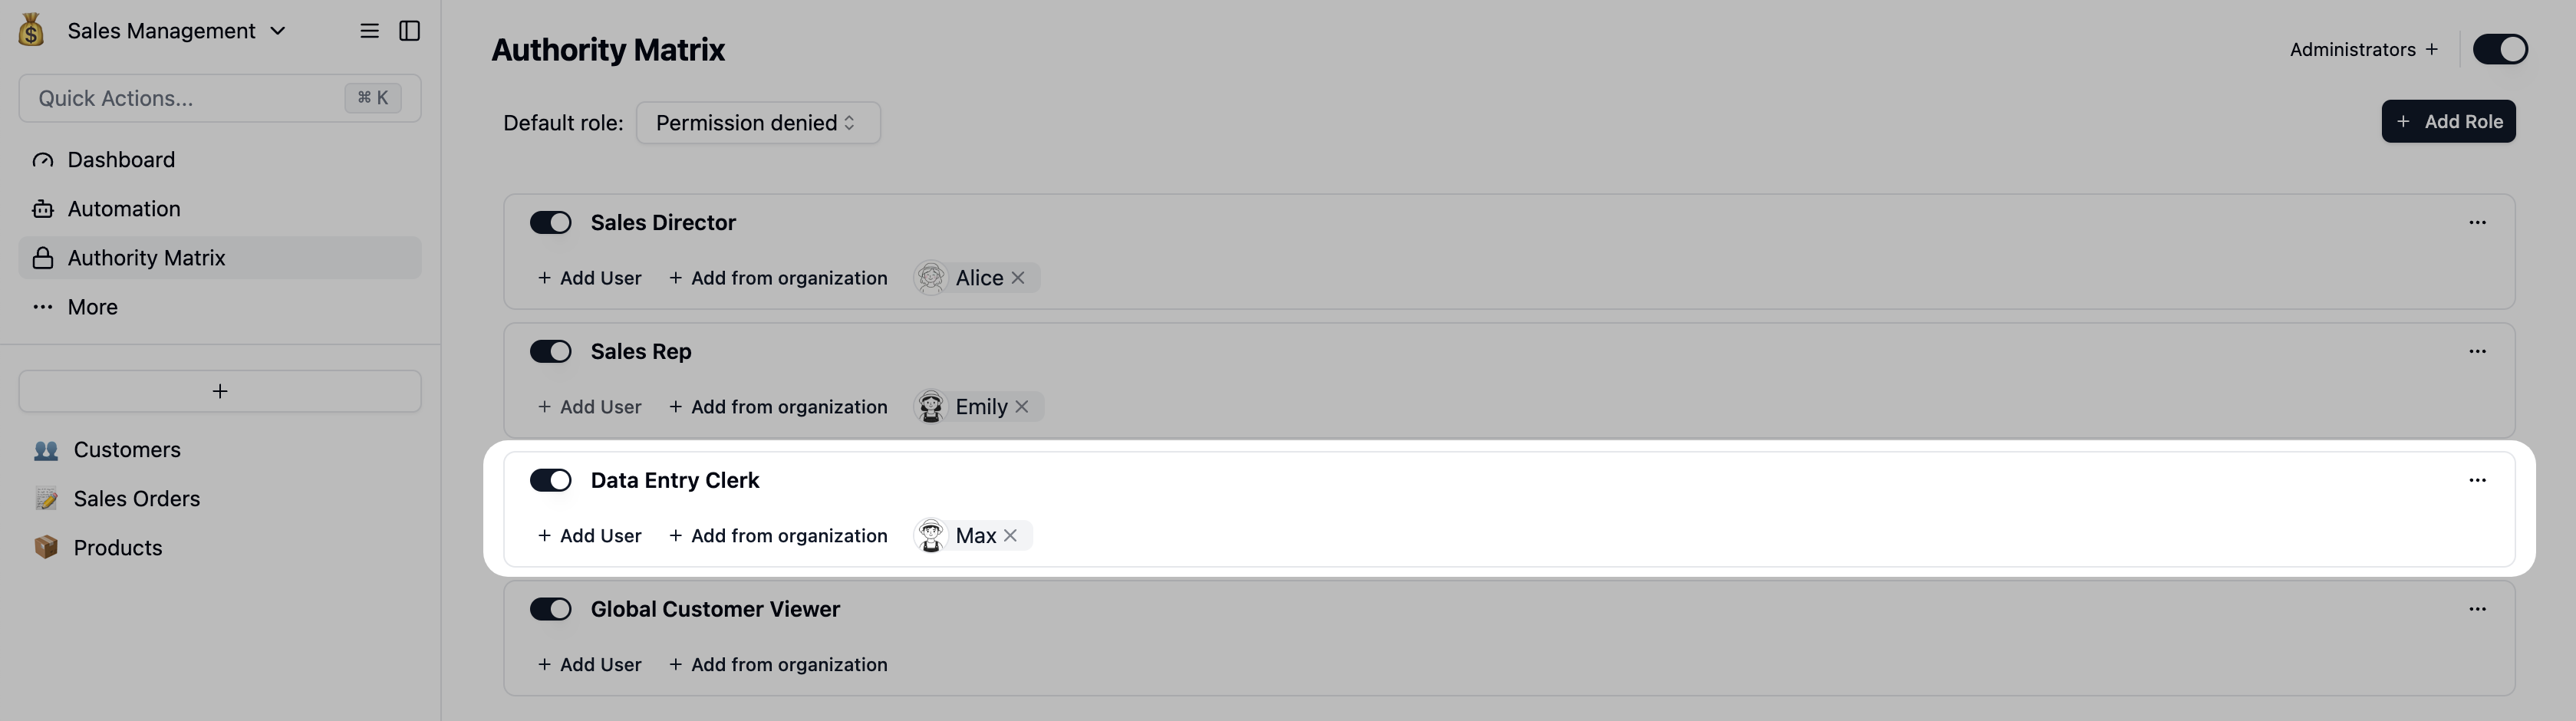Toggle off the Sales Director role
Screen dimensions: 2576x721
point(550,222)
